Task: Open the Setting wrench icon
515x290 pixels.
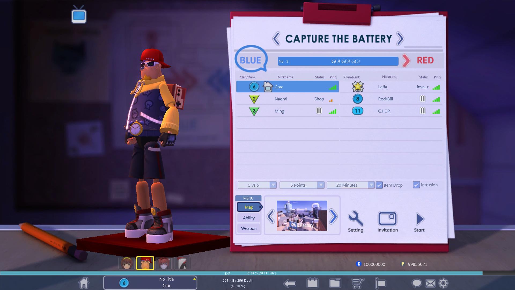Action: (x=355, y=219)
